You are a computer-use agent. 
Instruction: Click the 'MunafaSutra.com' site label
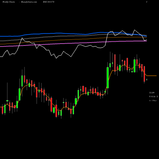[x=29, y=2]
